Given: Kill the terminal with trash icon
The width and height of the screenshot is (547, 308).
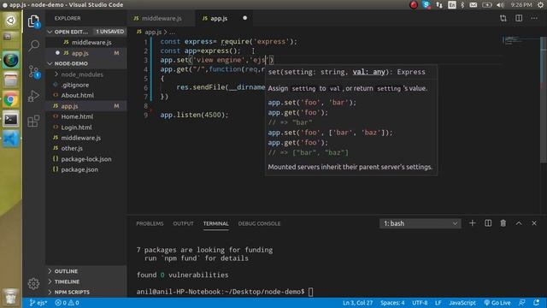Looking at the screenshot, I should [503, 223].
